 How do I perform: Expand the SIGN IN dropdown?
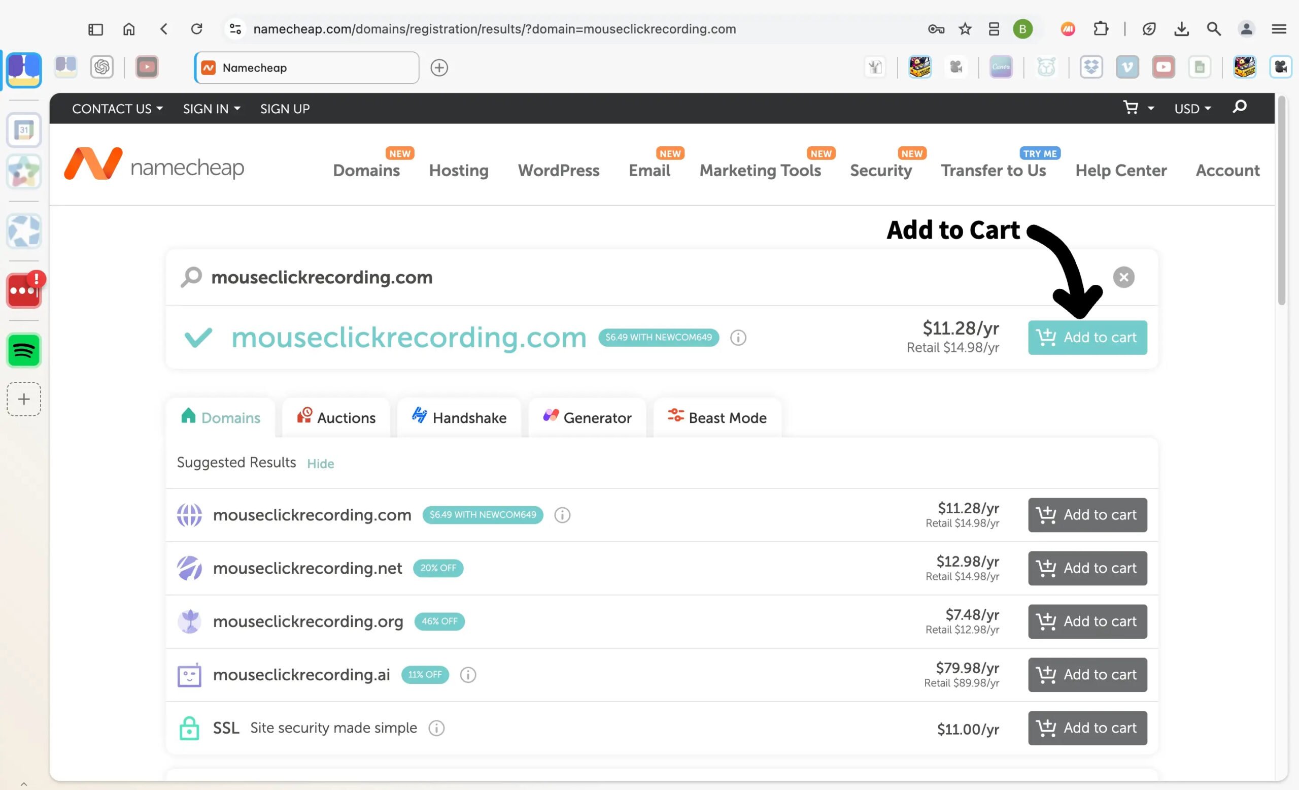click(x=212, y=109)
